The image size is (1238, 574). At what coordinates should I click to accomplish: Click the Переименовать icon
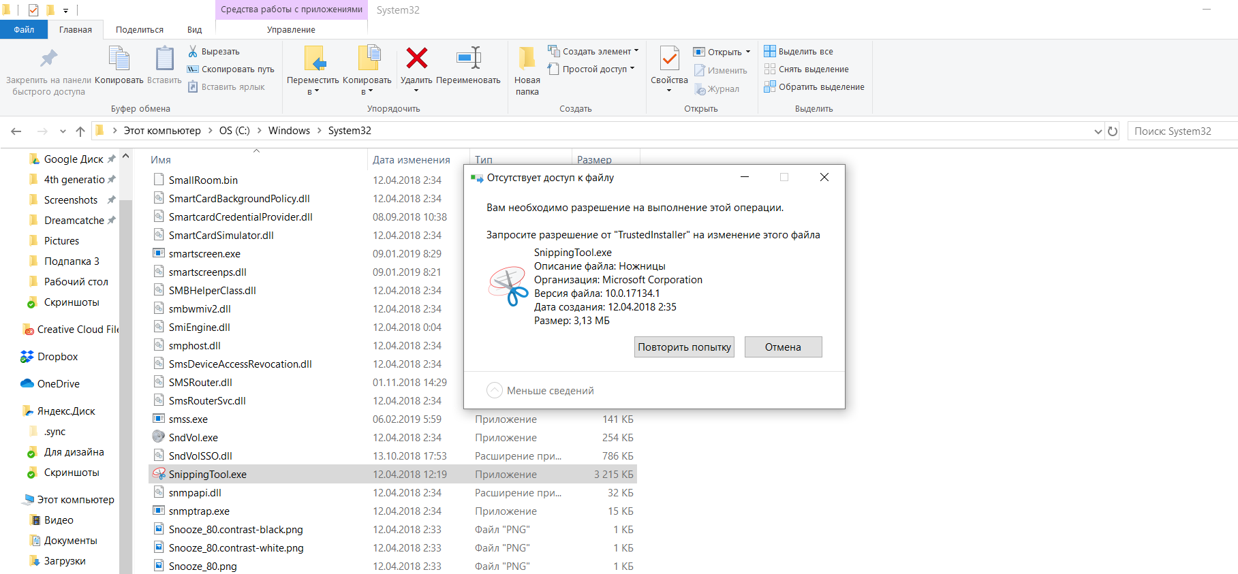[469, 58]
